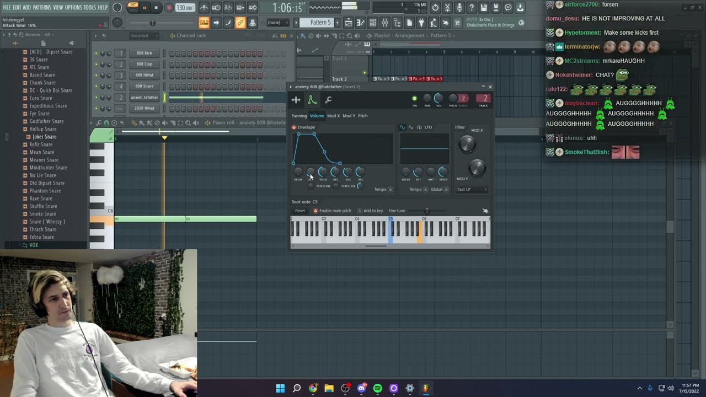Screen dimensions: 706x397
Task: Open the Fast LP filter type dropdown
Action: coord(472,190)
